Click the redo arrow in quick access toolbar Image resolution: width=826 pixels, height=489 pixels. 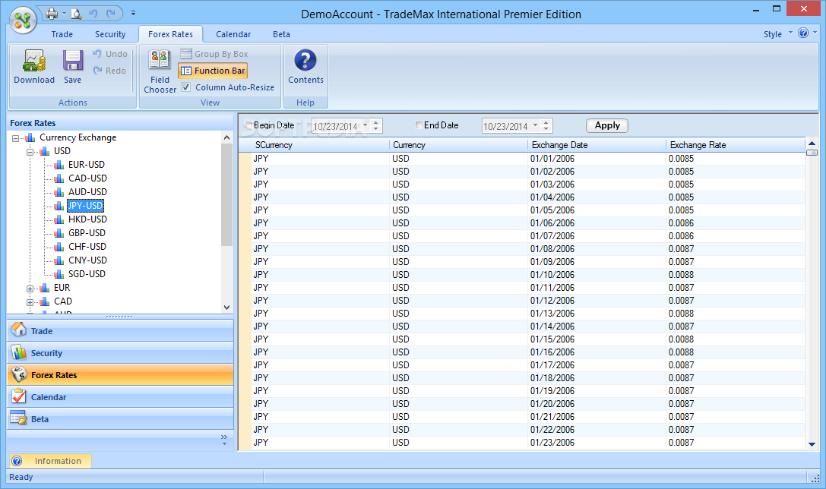click(x=111, y=14)
